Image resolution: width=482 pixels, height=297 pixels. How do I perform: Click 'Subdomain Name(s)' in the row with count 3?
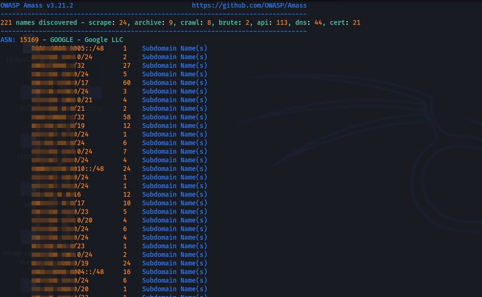pos(175,91)
